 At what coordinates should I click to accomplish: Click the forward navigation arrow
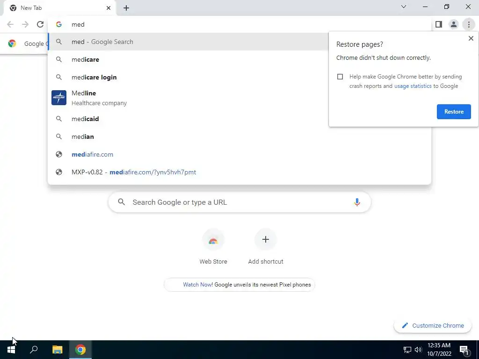point(25,24)
